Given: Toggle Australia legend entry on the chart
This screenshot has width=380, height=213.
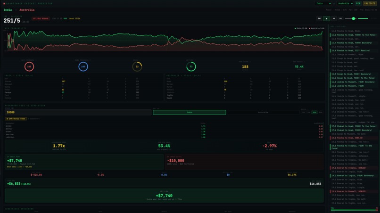Looking at the screenshot, I should coord(316,28).
